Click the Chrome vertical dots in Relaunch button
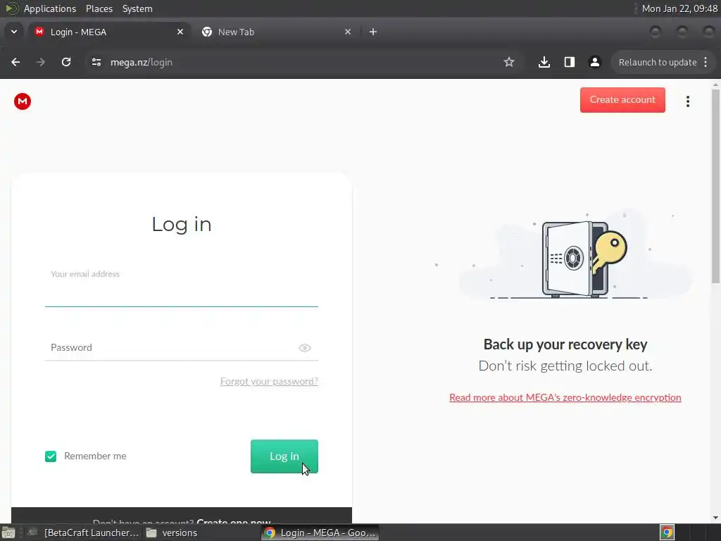Screen dimensions: 721x541 pyautogui.click(x=706, y=62)
